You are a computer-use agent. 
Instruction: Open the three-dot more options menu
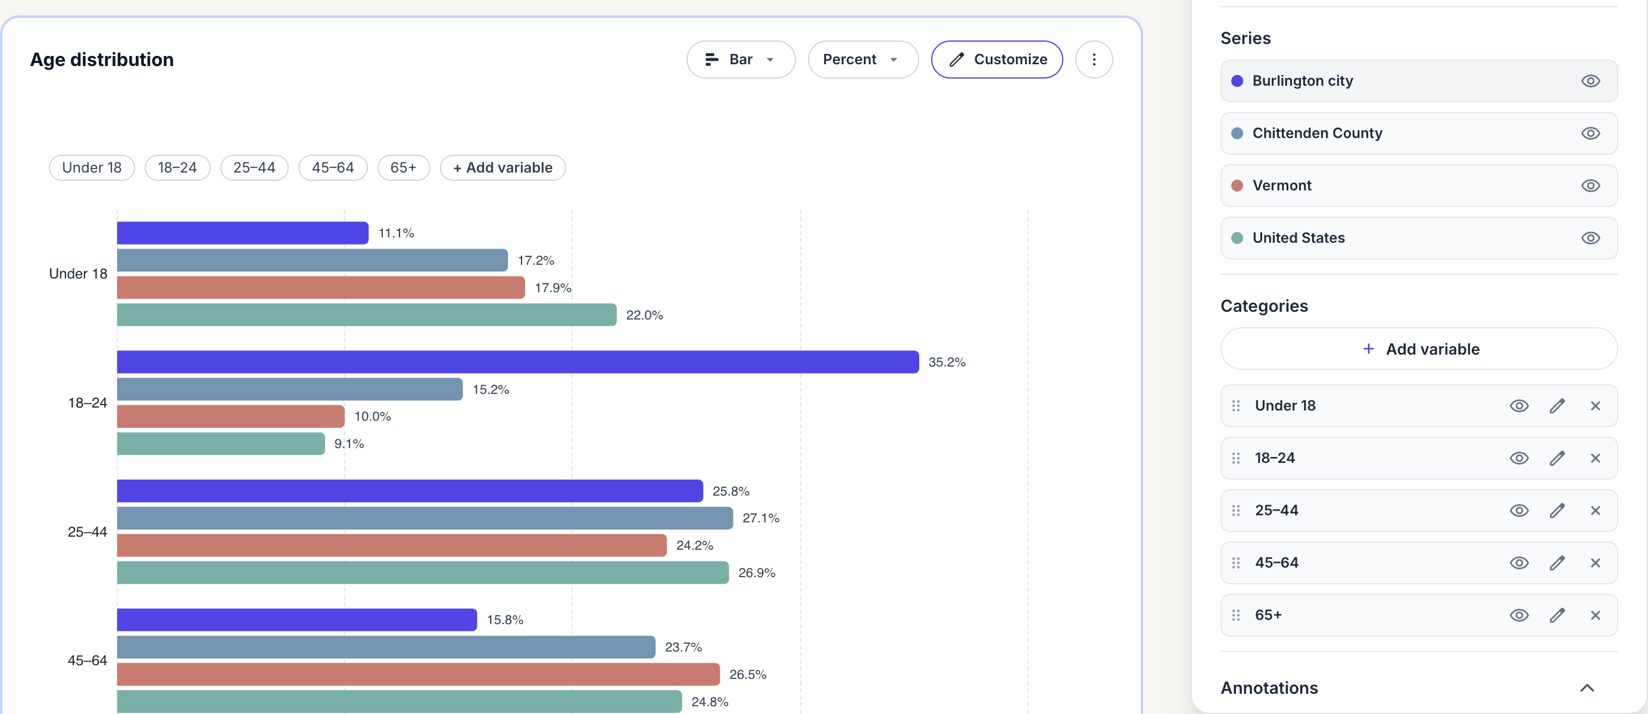[1094, 59]
